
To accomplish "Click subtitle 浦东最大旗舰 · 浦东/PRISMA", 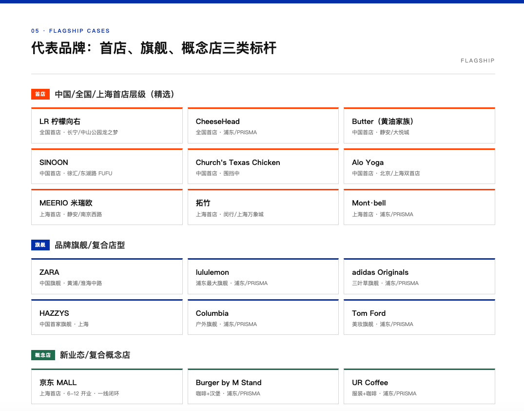I will [x=232, y=283].
